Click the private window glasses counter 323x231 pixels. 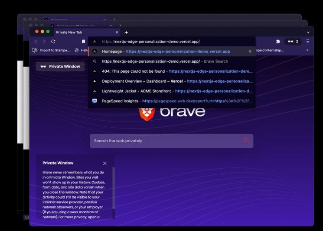pos(293,42)
